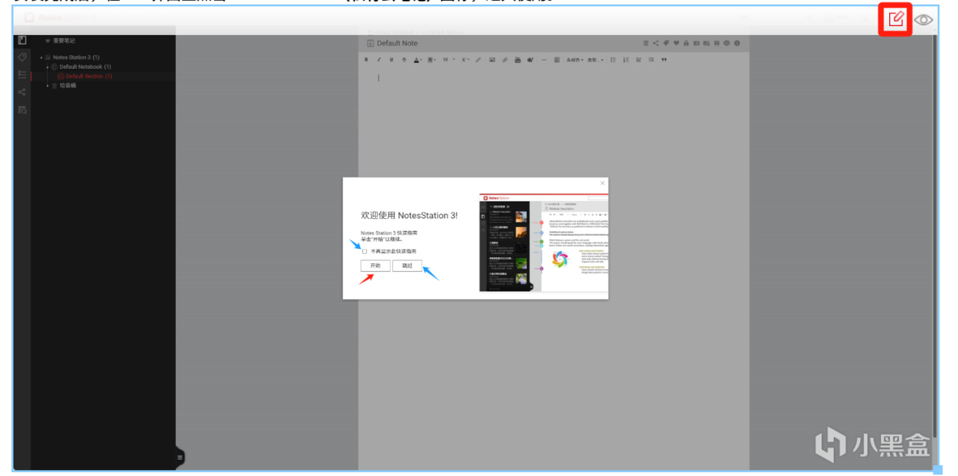The height and width of the screenshot is (476, 958).
Task: Click the 跳过 button in the welcome dialog
Action: coord(407,265)
